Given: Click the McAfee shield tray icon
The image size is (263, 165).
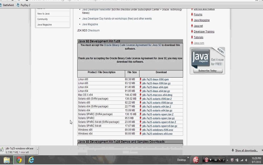Looking at the screenshot, I should [x=232, y=160].
